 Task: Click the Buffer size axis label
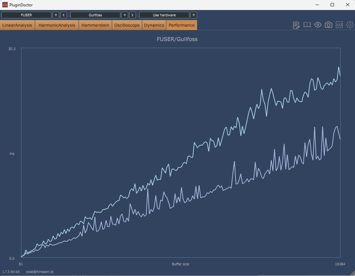click(x=180, y=264)
